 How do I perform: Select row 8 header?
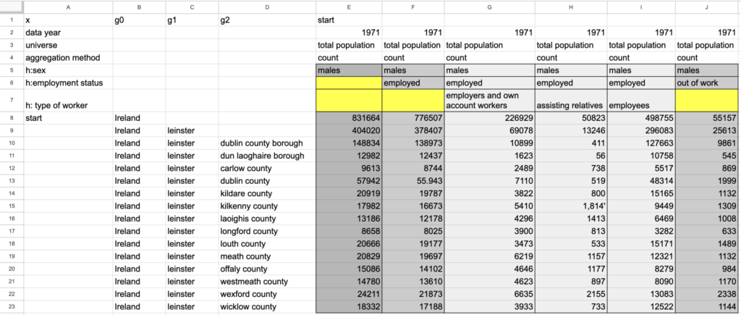click(12, 118)
